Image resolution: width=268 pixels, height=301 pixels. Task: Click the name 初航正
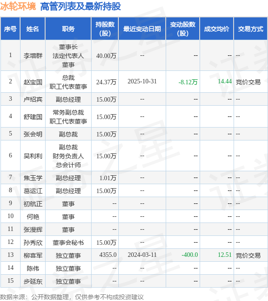(33, 204)
